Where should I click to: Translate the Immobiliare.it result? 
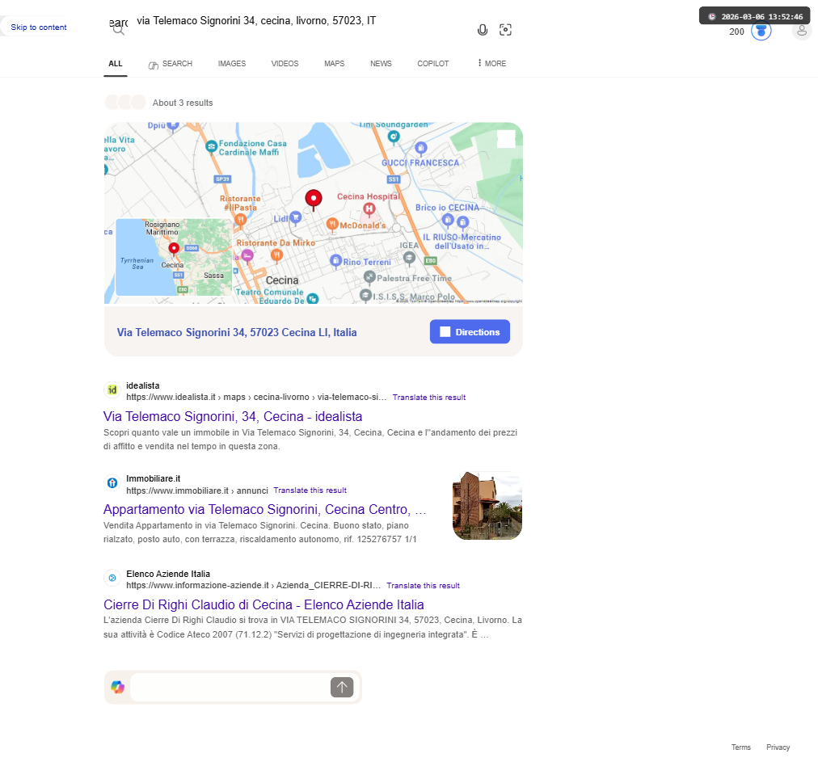pos(310,490)
